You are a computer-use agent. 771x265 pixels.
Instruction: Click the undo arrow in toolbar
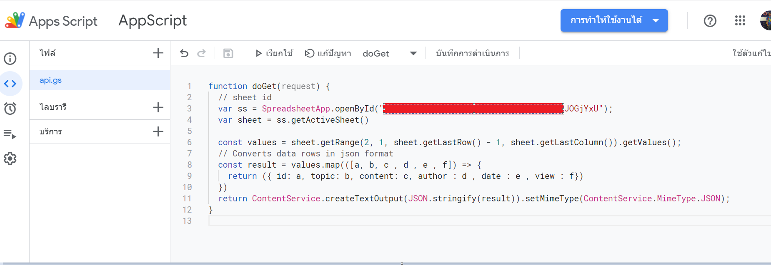tap(184, 53)
